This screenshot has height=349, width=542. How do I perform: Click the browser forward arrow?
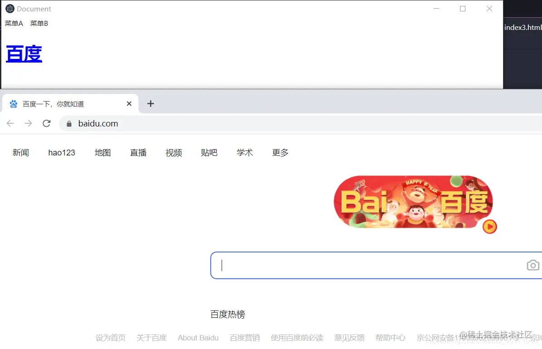(x=28, y=123)
